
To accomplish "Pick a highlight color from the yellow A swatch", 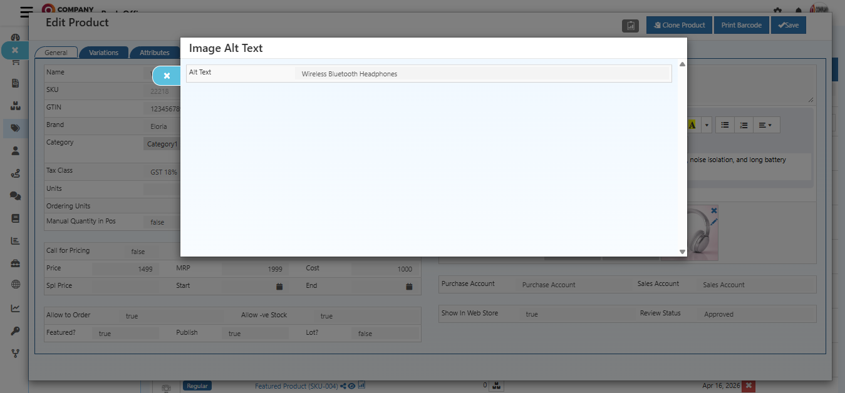I will click(x=692, y=125).
